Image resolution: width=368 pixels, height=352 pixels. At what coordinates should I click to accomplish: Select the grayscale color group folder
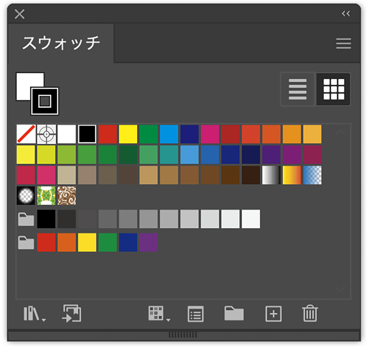(x=25, y=219)
